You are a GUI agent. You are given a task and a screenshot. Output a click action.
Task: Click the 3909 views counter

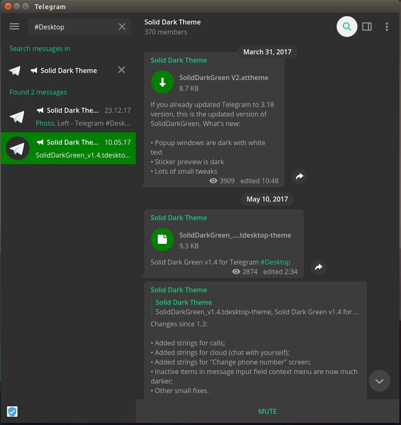click(x=222, y=181)
